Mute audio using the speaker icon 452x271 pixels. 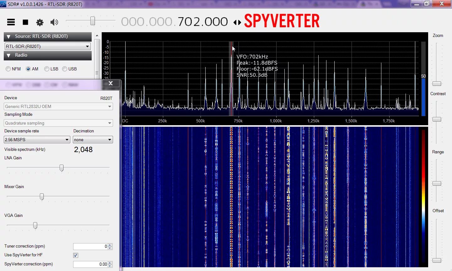pos(54,22)
